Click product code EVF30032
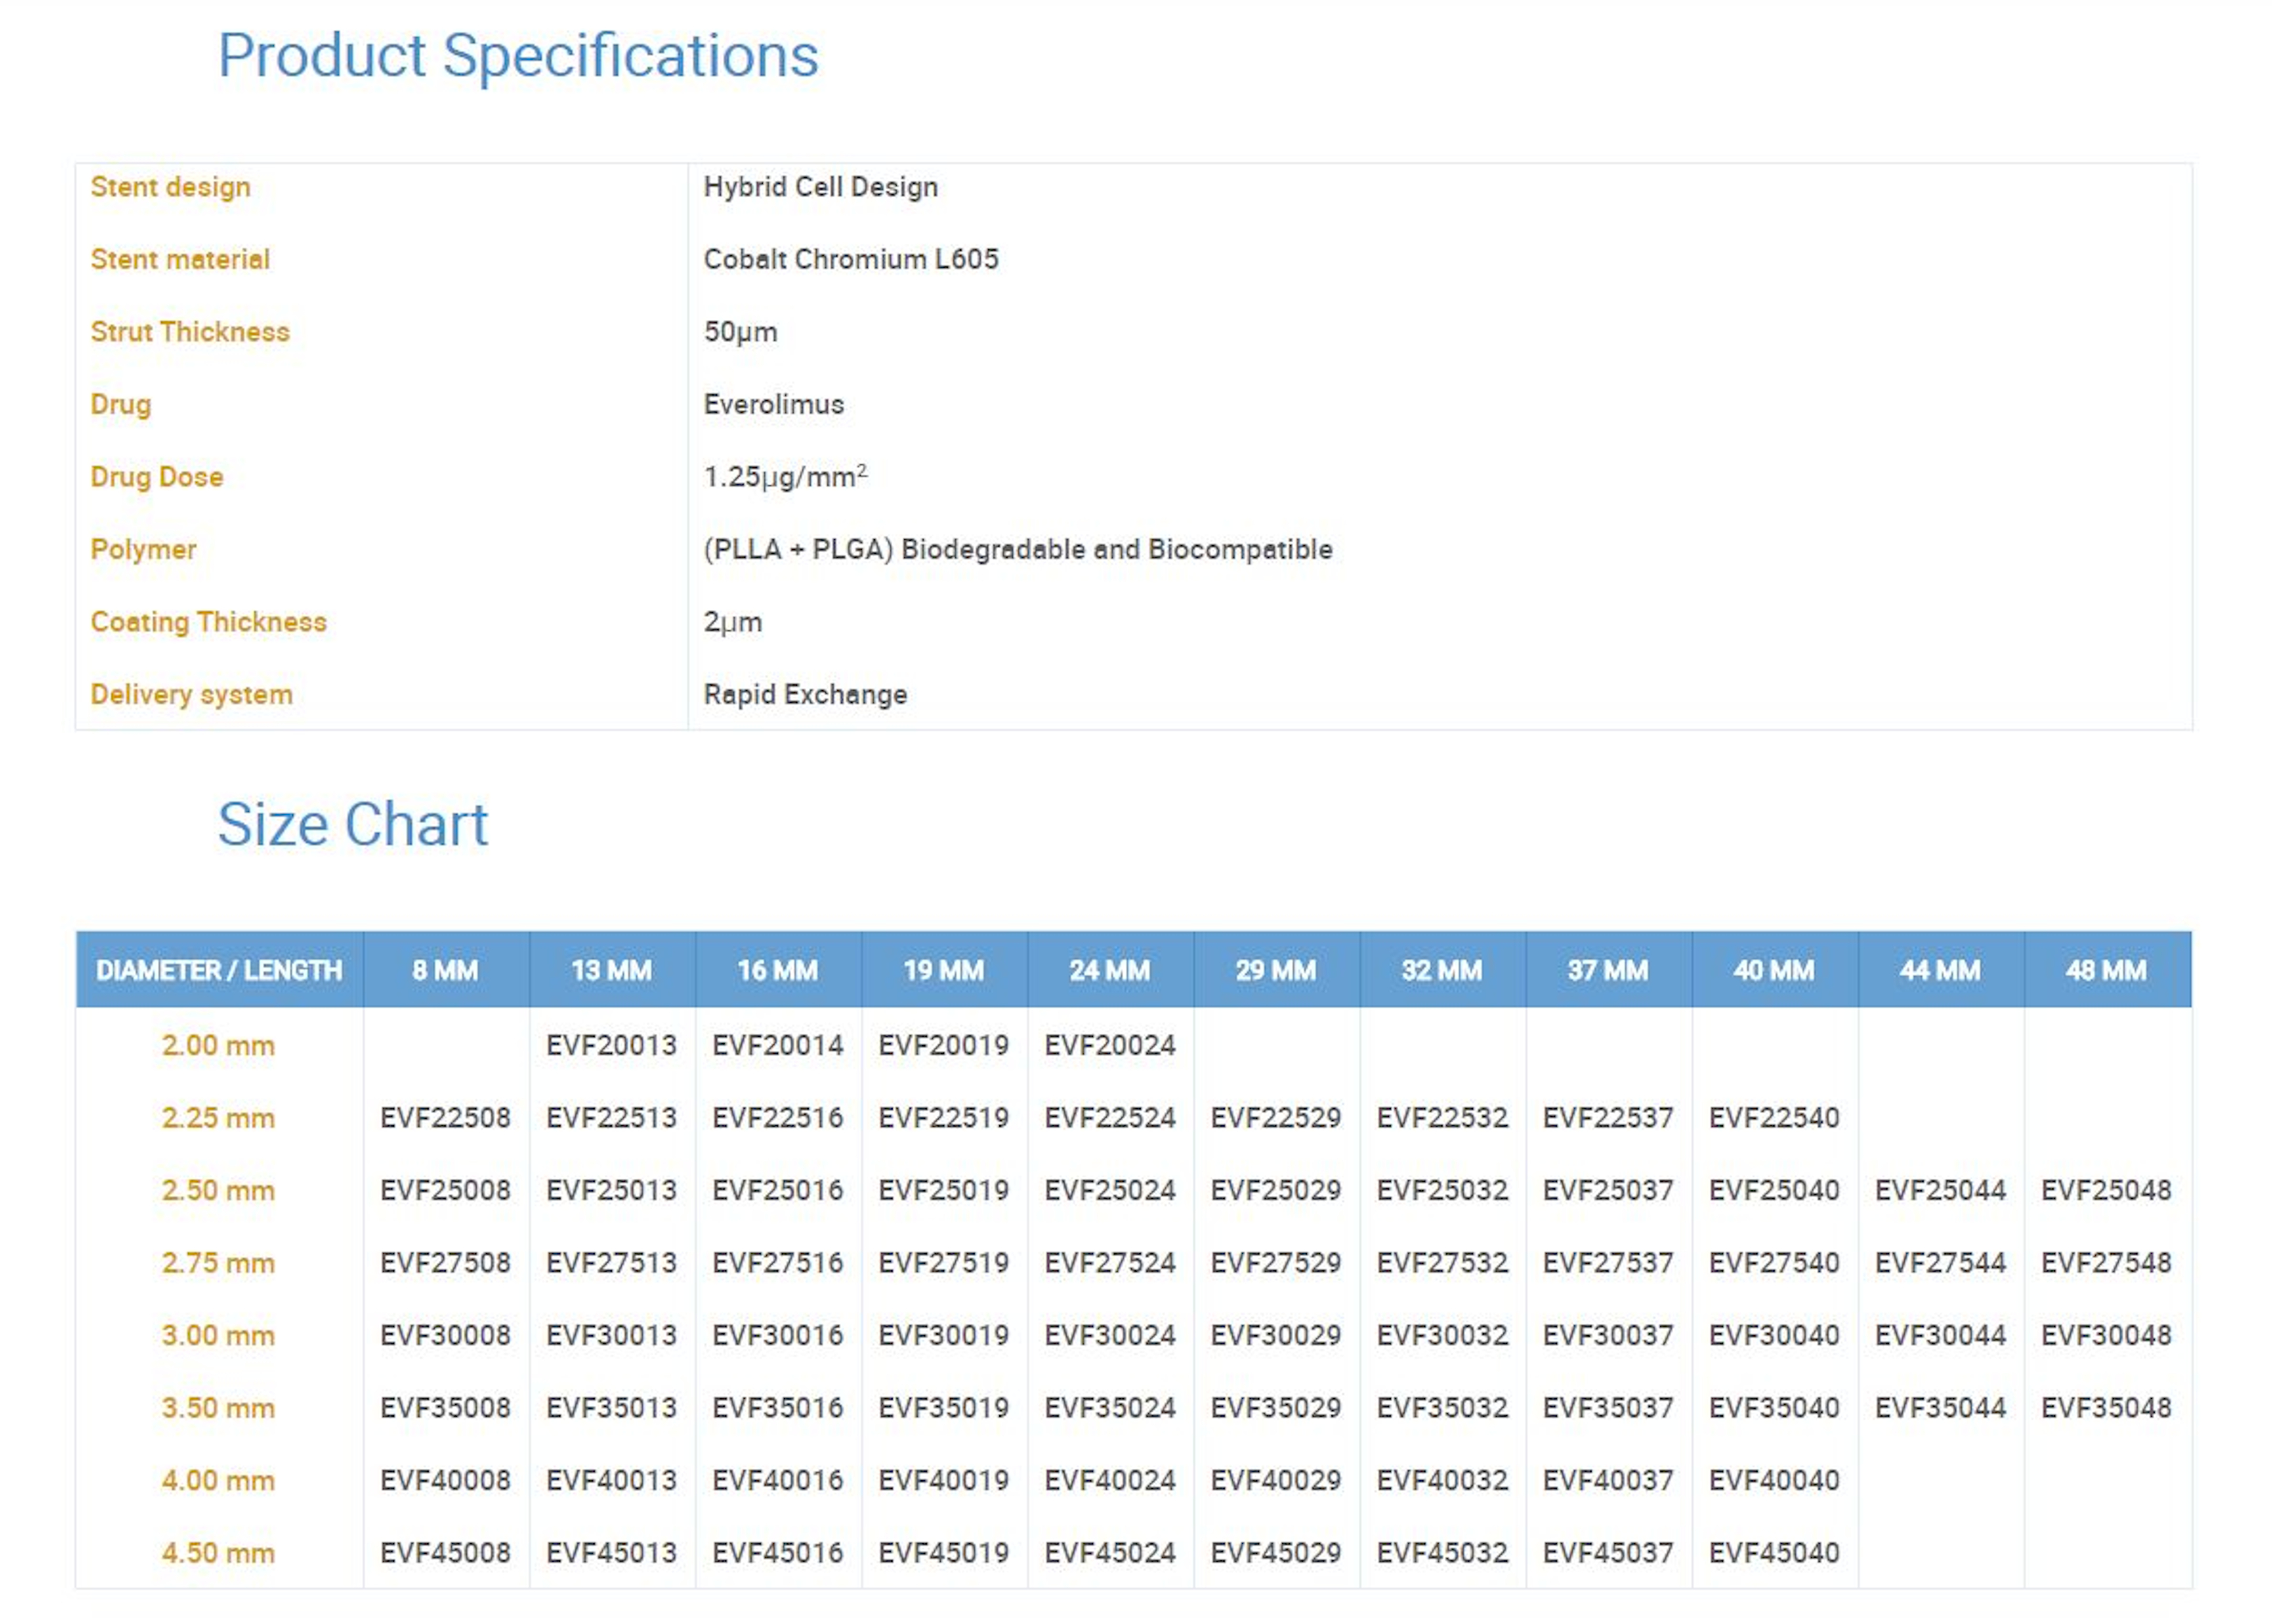Viewport: 2272px width, 1624px height. [1441, 1335]
